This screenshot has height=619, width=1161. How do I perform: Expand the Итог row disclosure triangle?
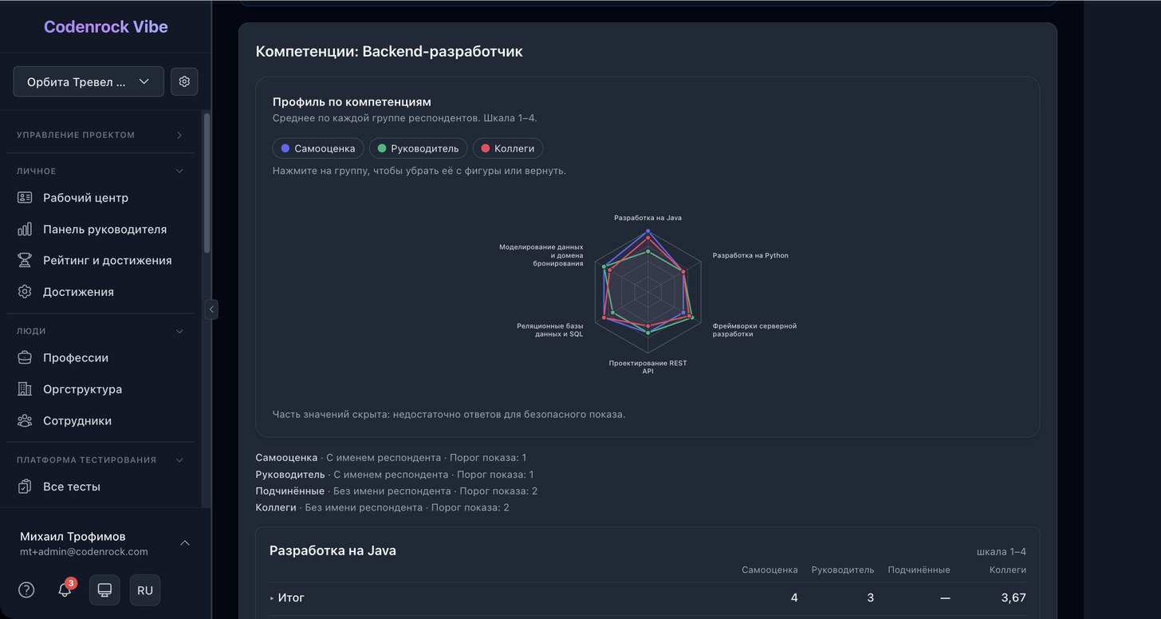(x=272, y=597)
